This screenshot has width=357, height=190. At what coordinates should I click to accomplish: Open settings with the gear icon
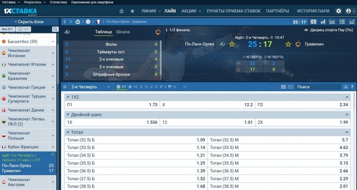pyautogui.click(x=338, y=11)
